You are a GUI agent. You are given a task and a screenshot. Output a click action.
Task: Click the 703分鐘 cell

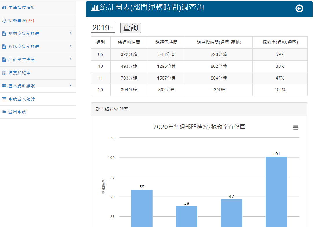tap(129, 78)
